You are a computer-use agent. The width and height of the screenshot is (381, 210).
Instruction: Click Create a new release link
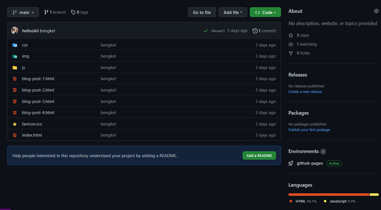305,92
